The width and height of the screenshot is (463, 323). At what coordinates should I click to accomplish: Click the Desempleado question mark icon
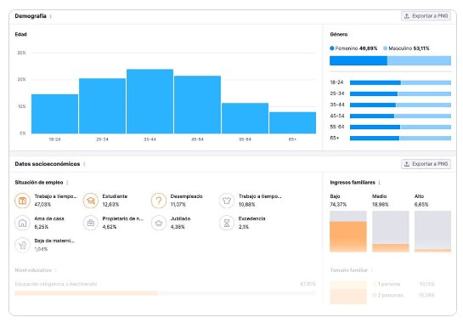coord(159,201)
